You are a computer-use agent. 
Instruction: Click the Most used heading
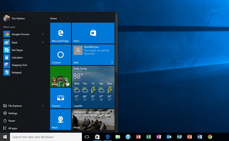point(9,27)
